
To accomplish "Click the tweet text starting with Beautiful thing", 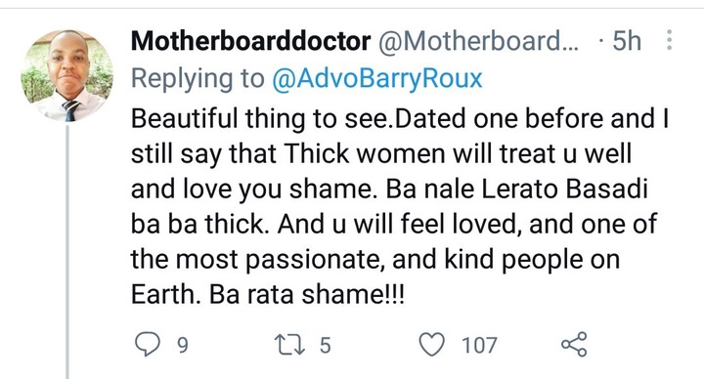I will coord(400,206).
